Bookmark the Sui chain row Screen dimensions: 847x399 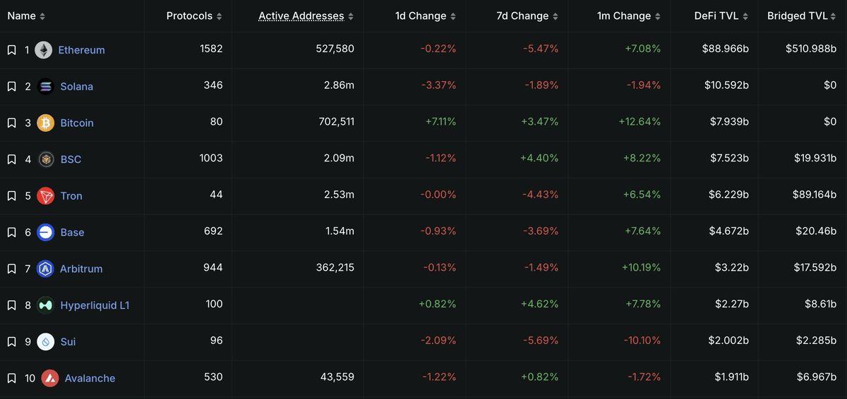point(12,342)
